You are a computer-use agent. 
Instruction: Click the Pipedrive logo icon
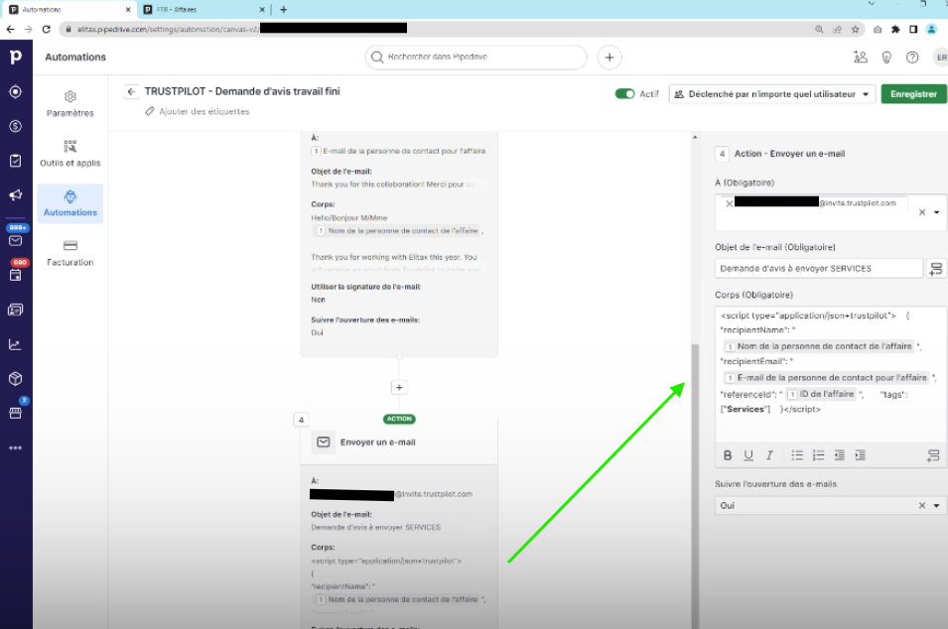[x=16, y=58]
